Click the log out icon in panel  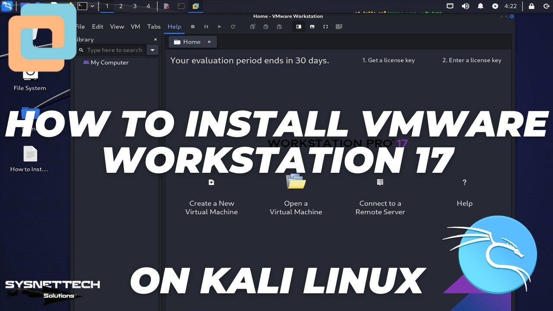tap(546, 6)
